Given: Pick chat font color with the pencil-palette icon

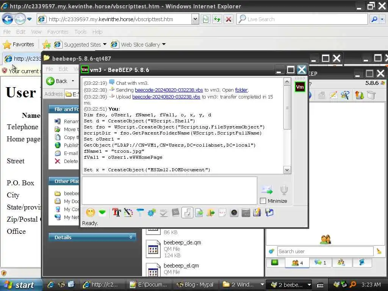Looking at the screenshot, I should click(x=128, y=213).
